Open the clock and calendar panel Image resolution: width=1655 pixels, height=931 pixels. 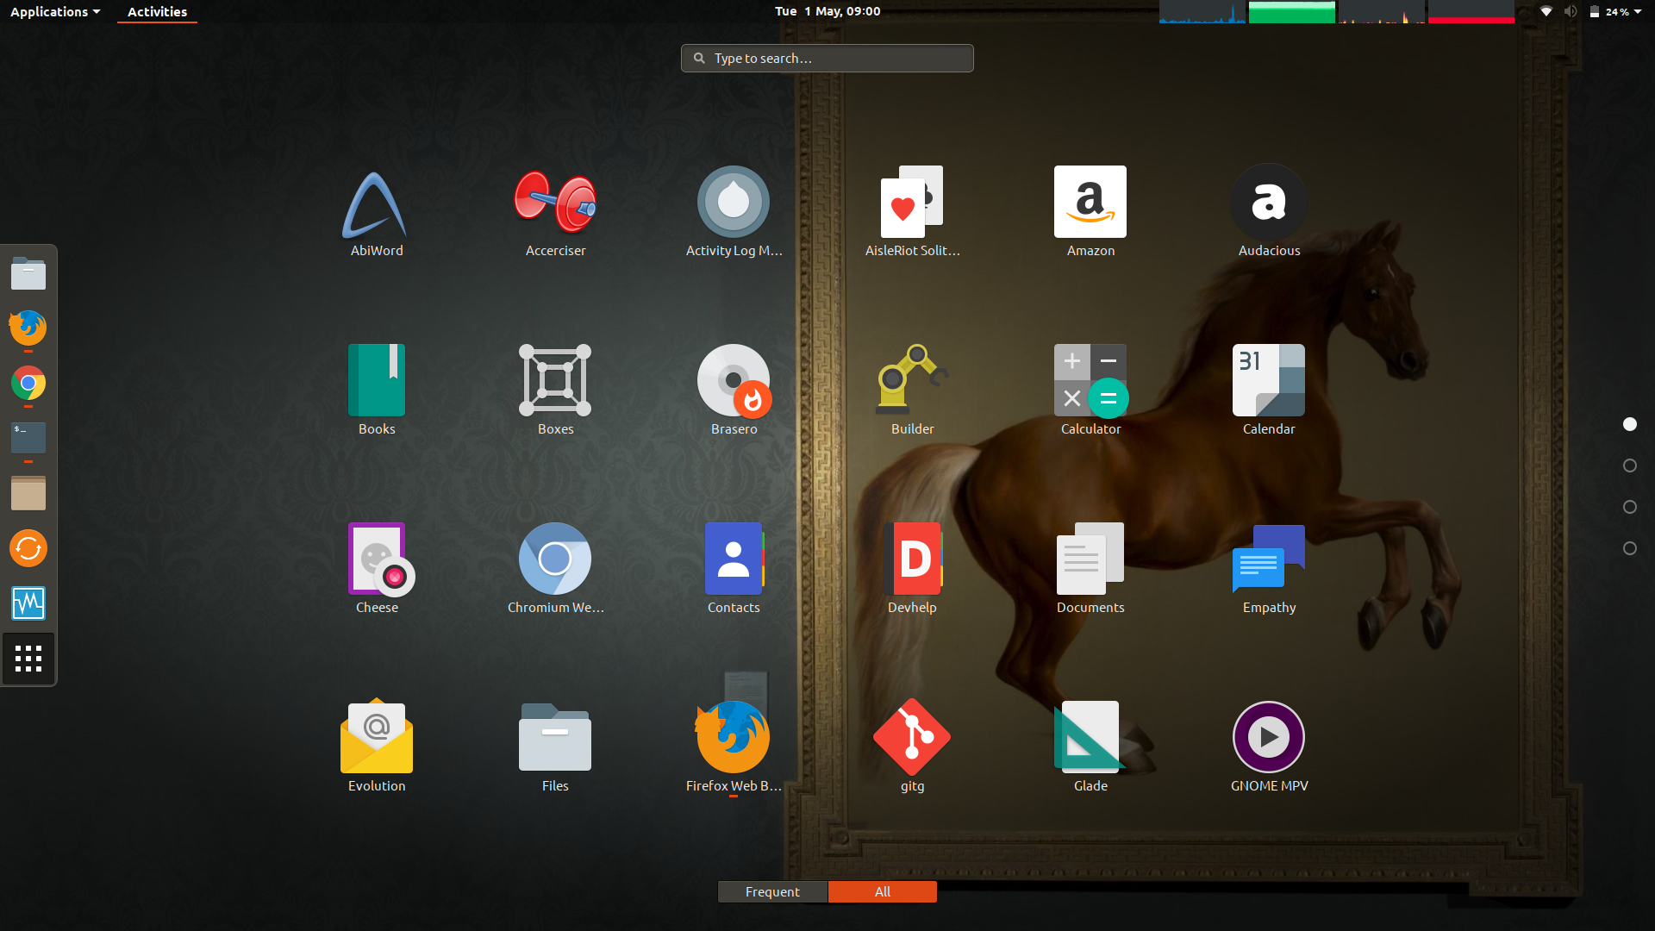click(x=827, y=11)
